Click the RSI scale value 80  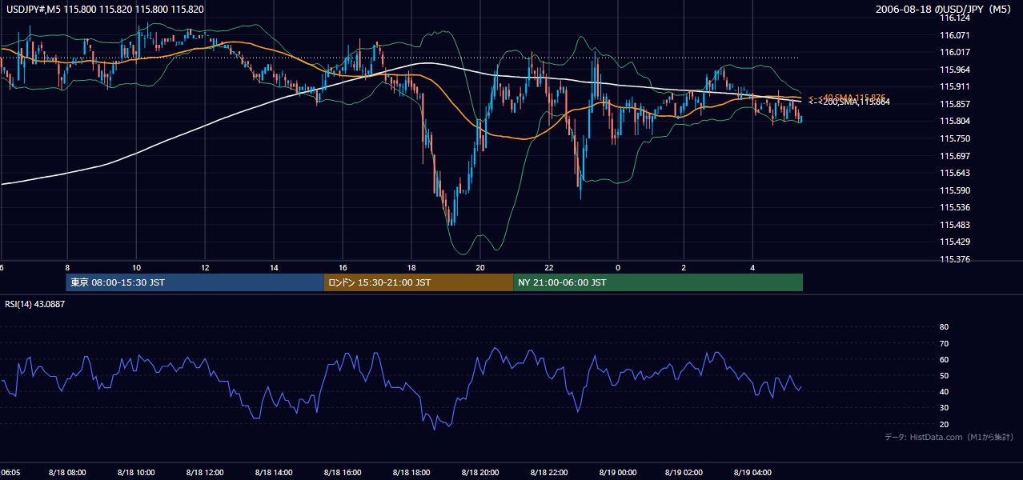tap(944, 327)
